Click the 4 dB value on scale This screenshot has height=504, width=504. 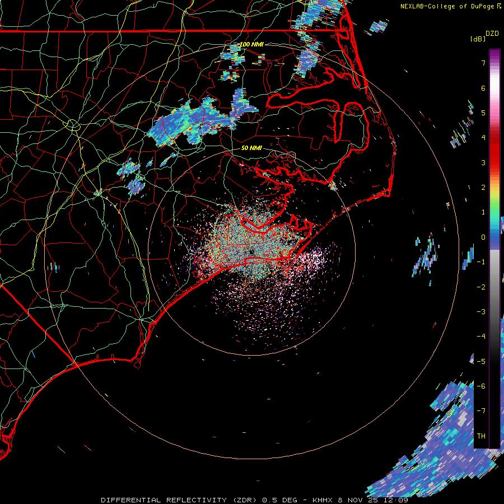(483, 138)
